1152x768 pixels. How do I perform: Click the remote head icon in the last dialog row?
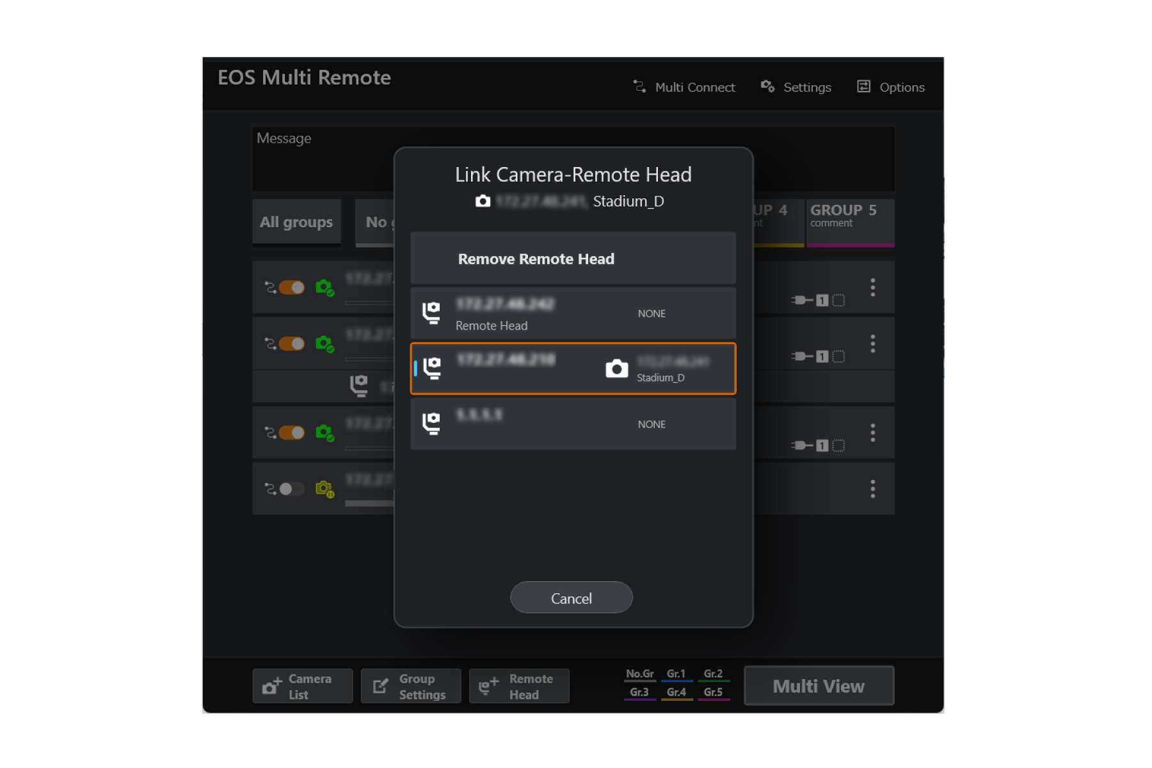click(431, 423)
